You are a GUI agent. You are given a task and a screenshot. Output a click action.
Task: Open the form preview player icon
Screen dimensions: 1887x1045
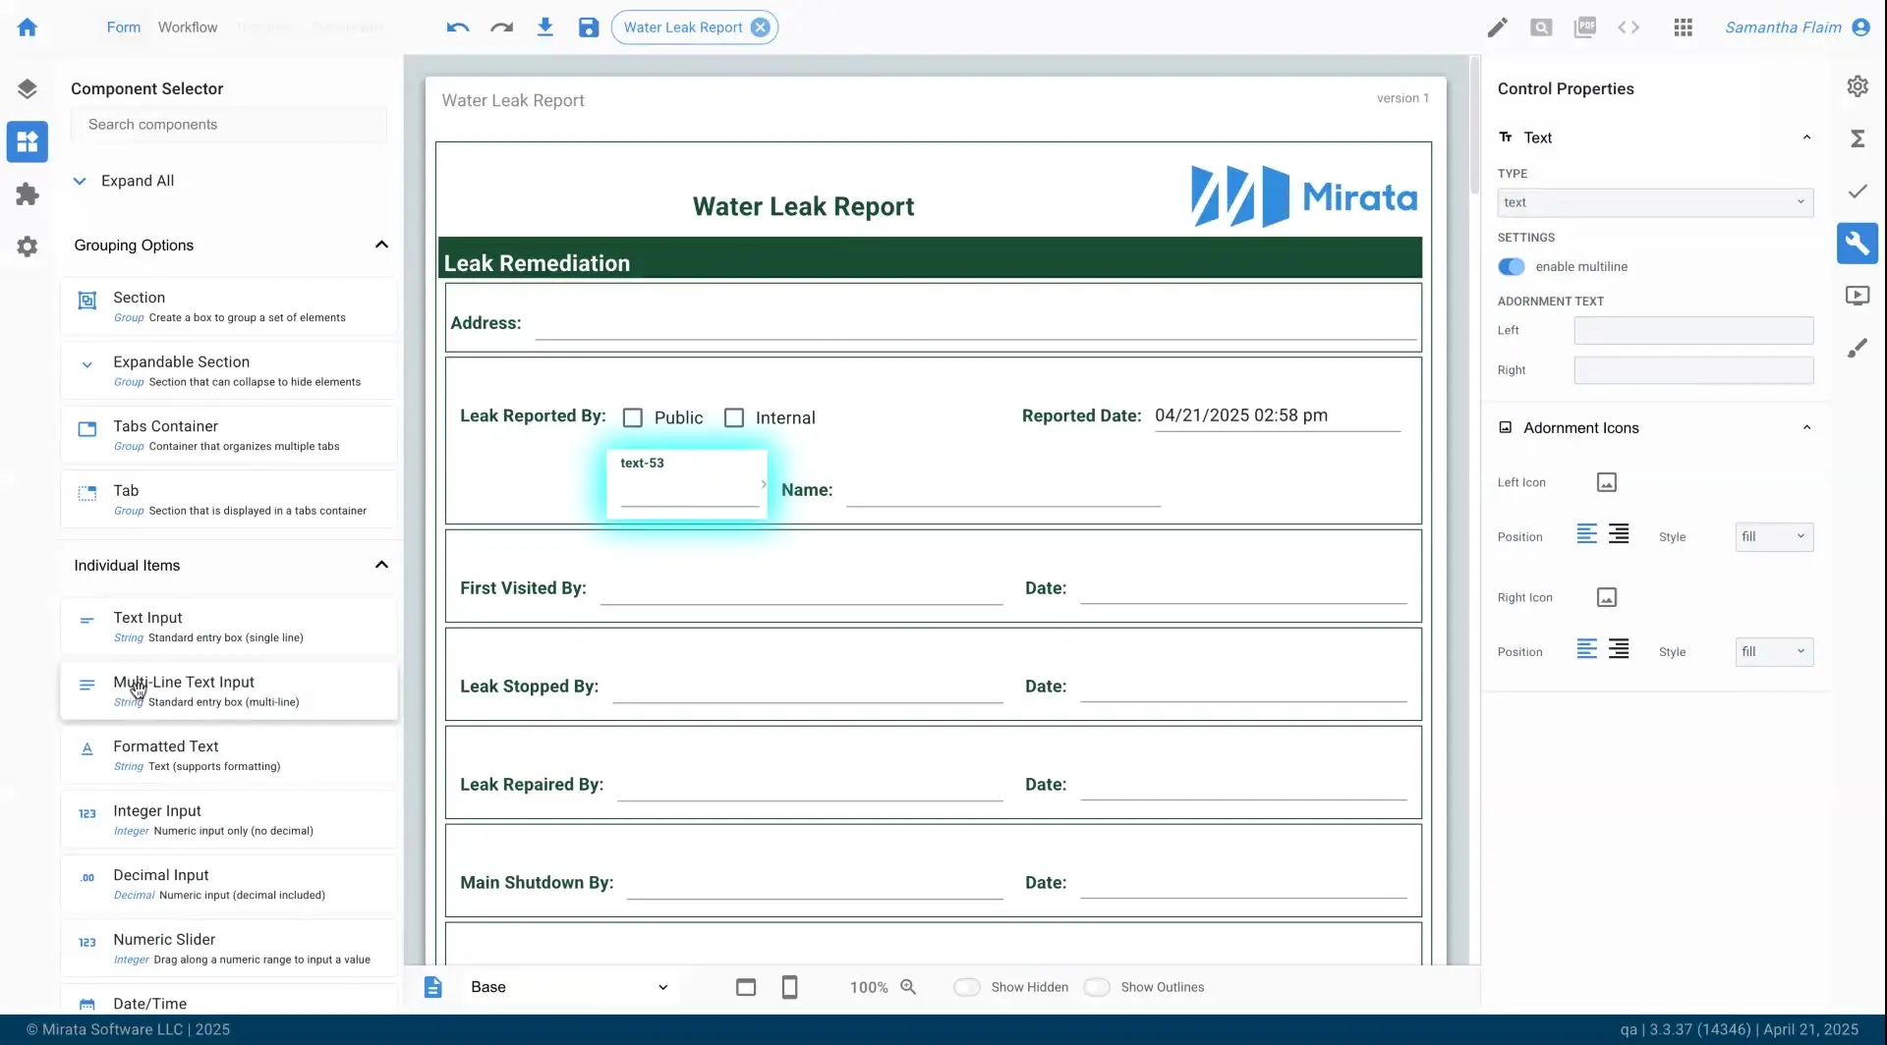tap(1857, 295)
